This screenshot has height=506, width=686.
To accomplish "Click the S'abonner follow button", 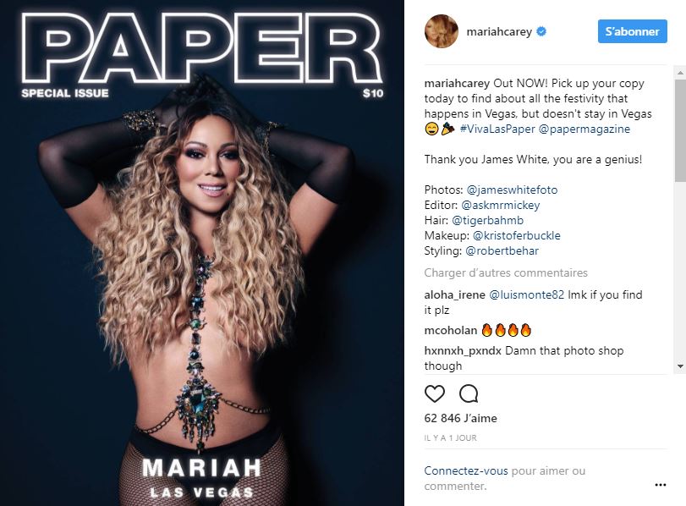I will tap(632, 31).
